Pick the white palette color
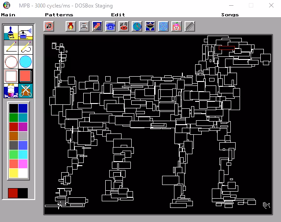Screen dimensions: 281x222 [x=23, y=173]
